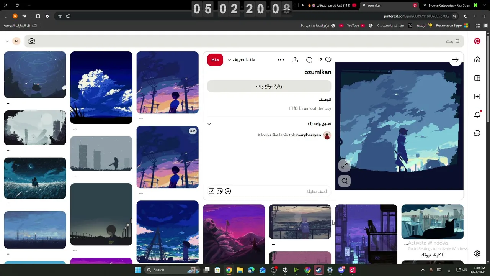Open site information icon in address bar
This screenshot has width=490, height=276.
(x=454, y=16)
